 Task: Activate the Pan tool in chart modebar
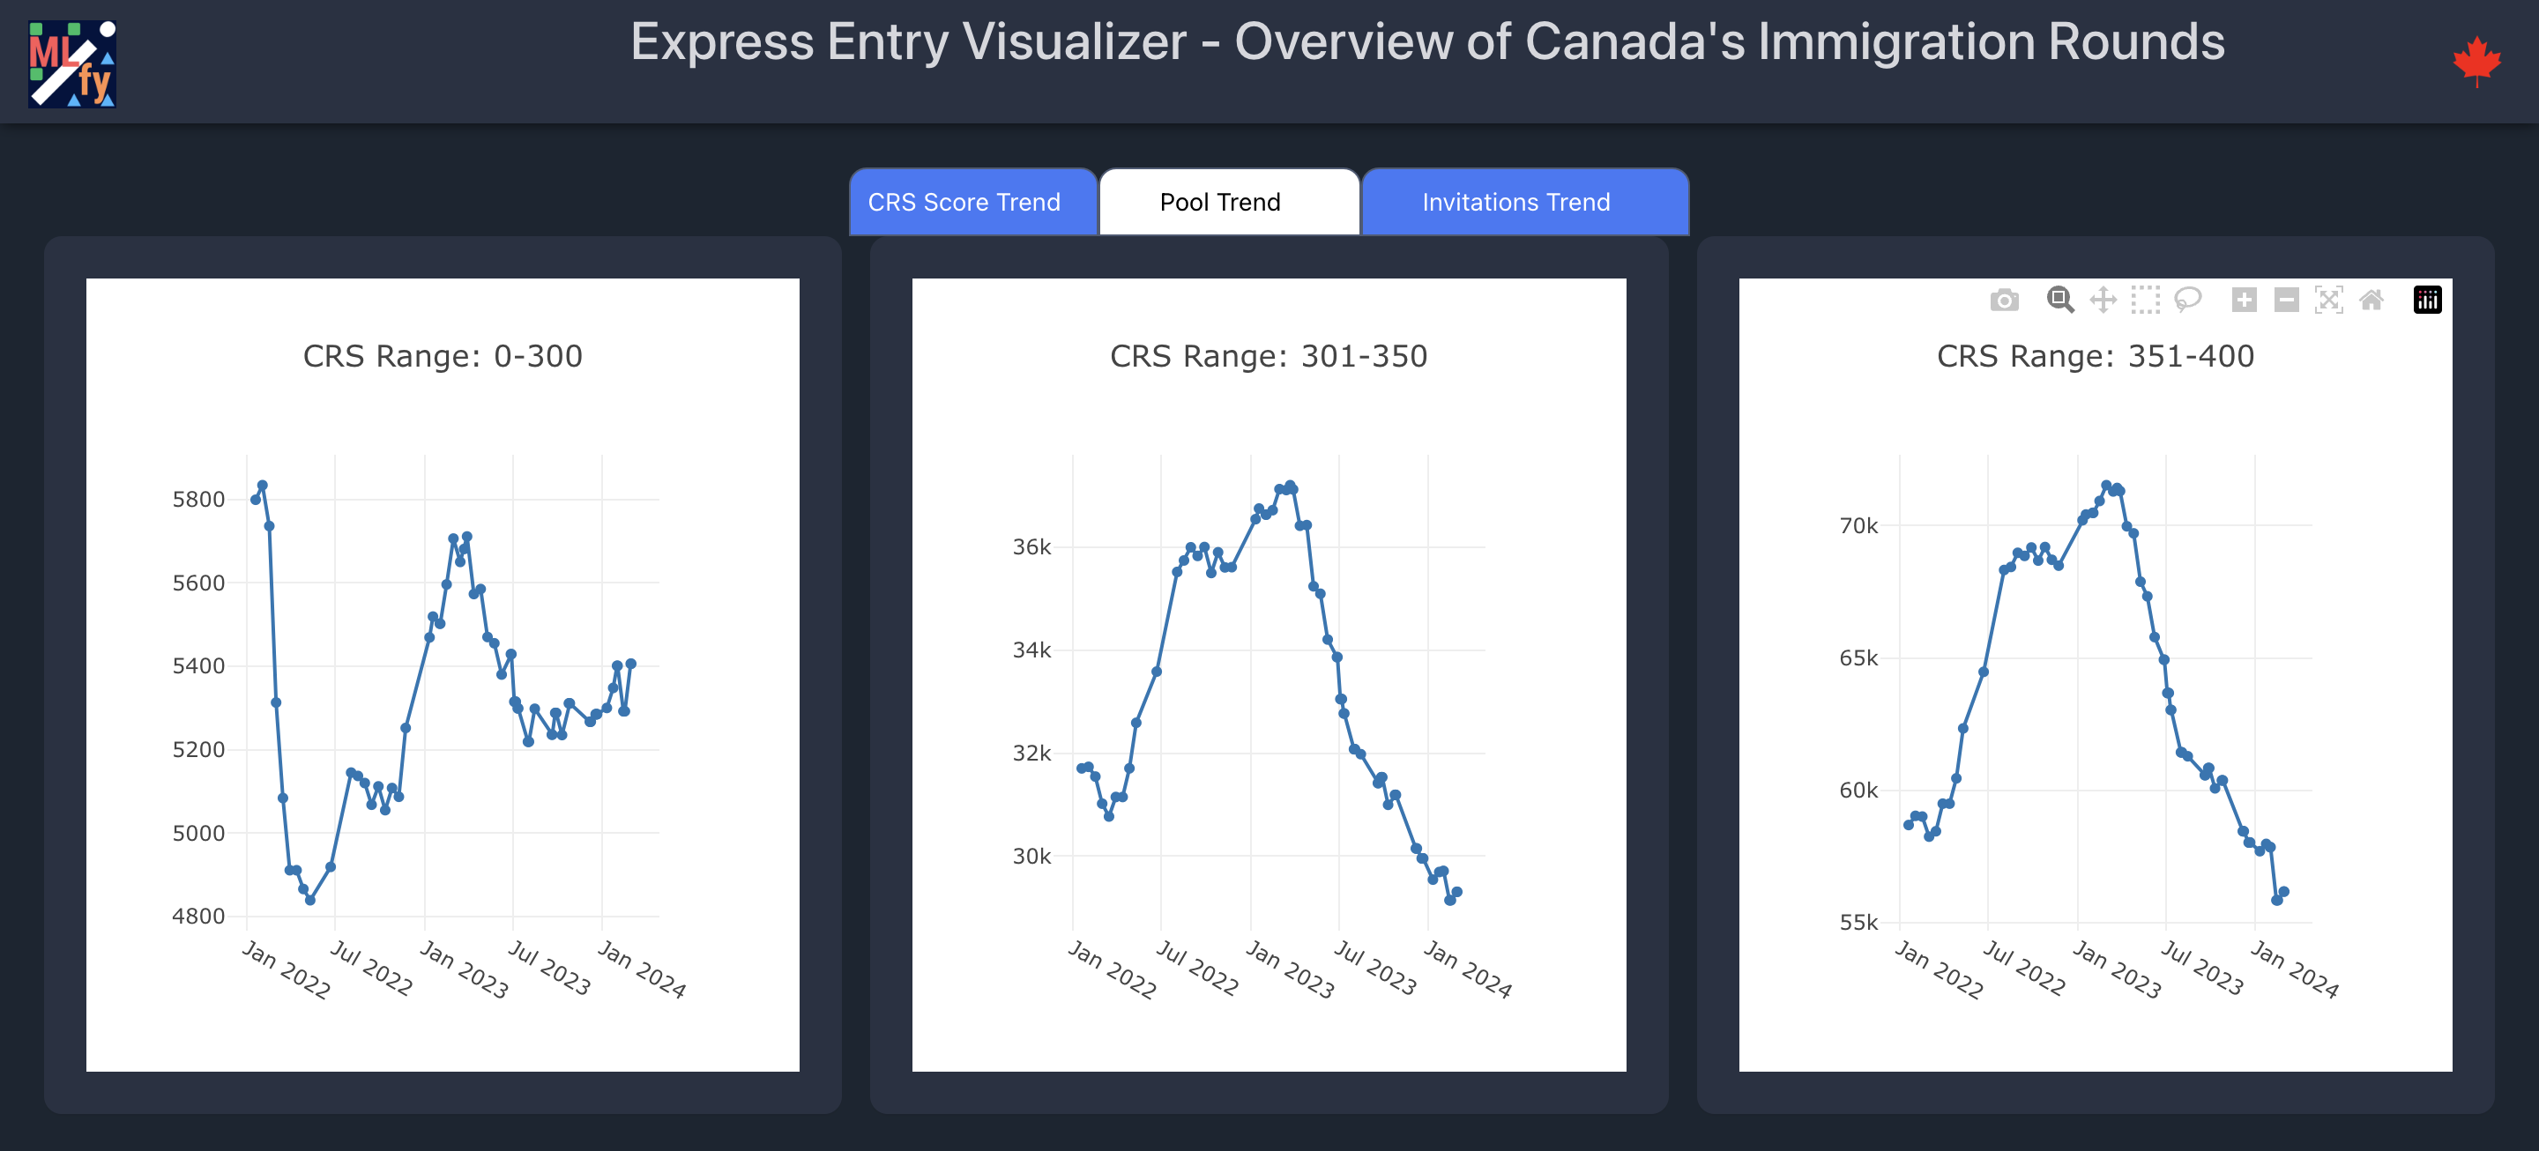coord(2103,300)
